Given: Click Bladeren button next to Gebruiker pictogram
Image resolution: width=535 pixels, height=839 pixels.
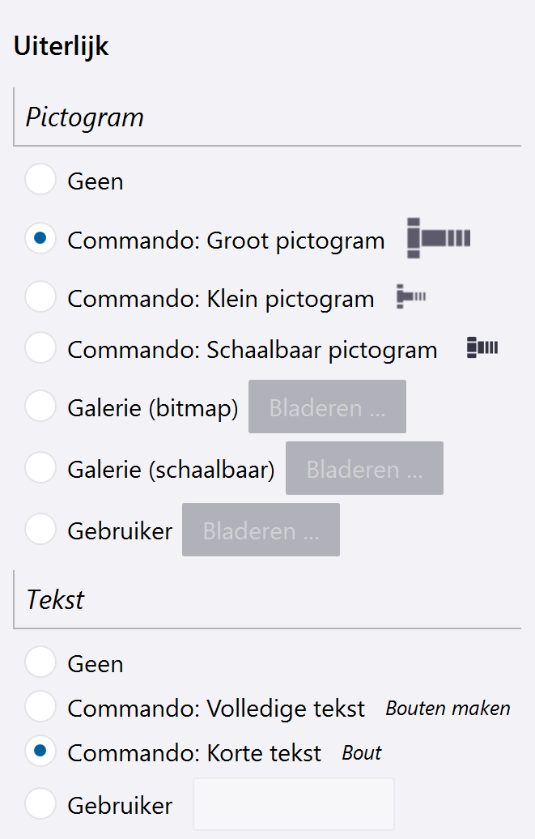Looking at the screenshot, I should [x=261, y=530].
